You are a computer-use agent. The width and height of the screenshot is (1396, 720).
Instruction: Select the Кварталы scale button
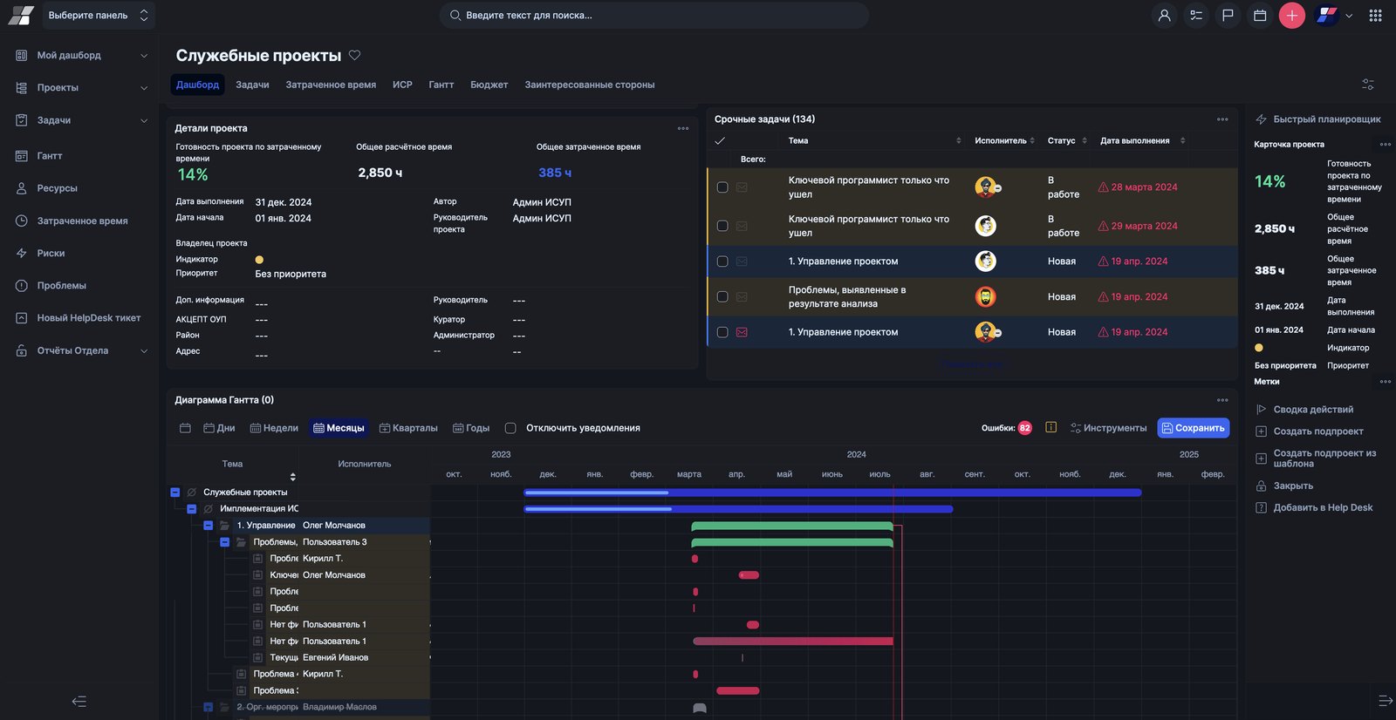coord(408,428)
